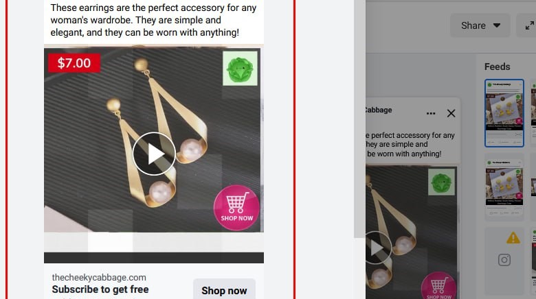Viewport: 536px width, 299px height.
Task: Click the green cabbage logo on the main ad
Action: 240,69
